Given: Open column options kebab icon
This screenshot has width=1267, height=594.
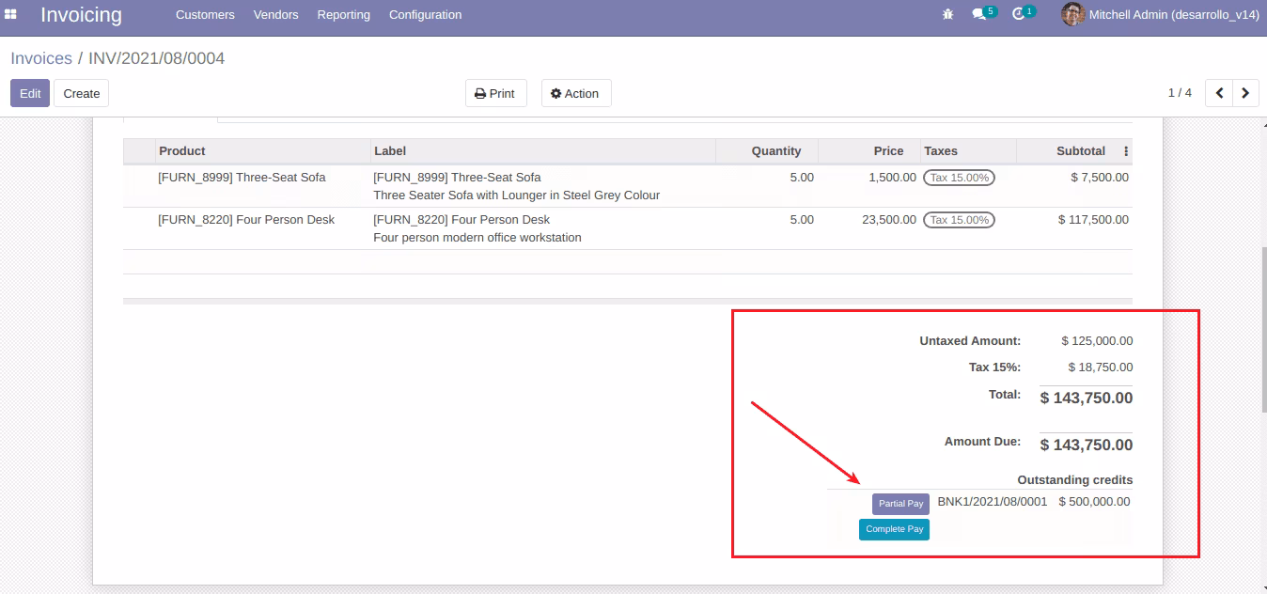Looking at the screenshot, I should point(1126,151).
